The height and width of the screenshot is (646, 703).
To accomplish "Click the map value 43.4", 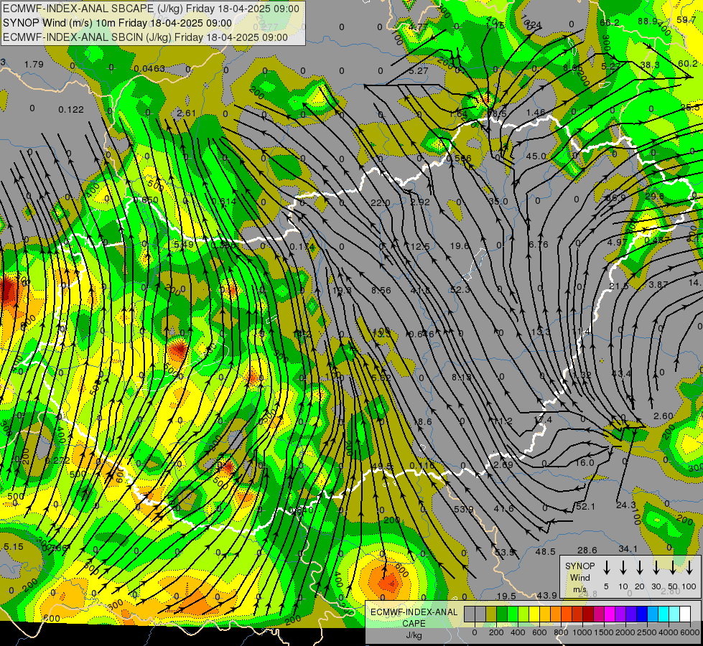I will (x=621, y=373).
